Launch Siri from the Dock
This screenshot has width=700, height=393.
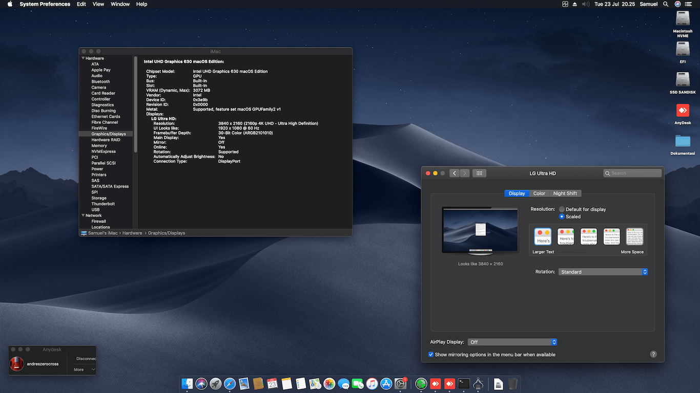click(201, 383)
